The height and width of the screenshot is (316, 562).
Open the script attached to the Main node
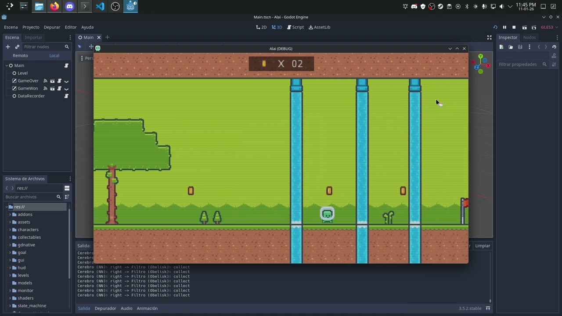coord(66,65)
